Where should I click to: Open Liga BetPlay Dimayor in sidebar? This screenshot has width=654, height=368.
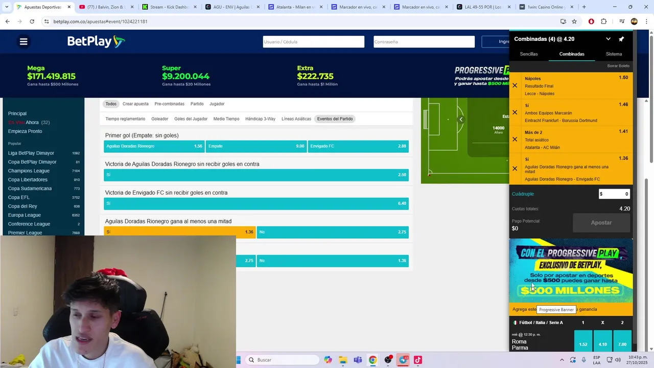(31, 153)
